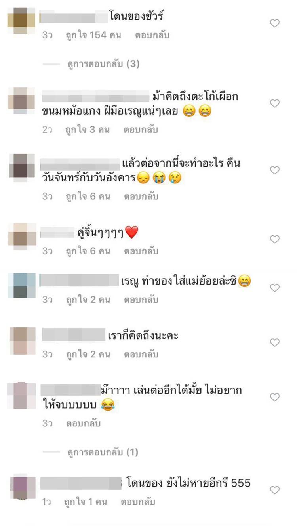The width and height of the screenshot is (297, 529).
Task: Like the comment 'เราก็คิดถึงนะคะ'
Action: [275, 342]
